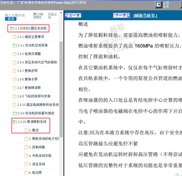Image resolution: width=182 pixels, height=176 pixels.
Task: Open 4, 共轨系统功能 entry
Action: click(40, 156)
